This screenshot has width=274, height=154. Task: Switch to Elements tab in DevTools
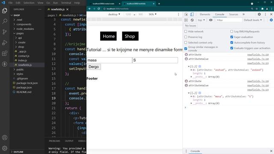205,14
